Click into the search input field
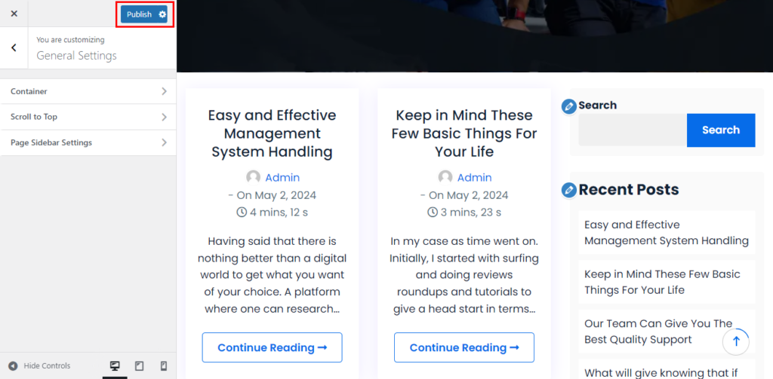 (x=632, y=130)
